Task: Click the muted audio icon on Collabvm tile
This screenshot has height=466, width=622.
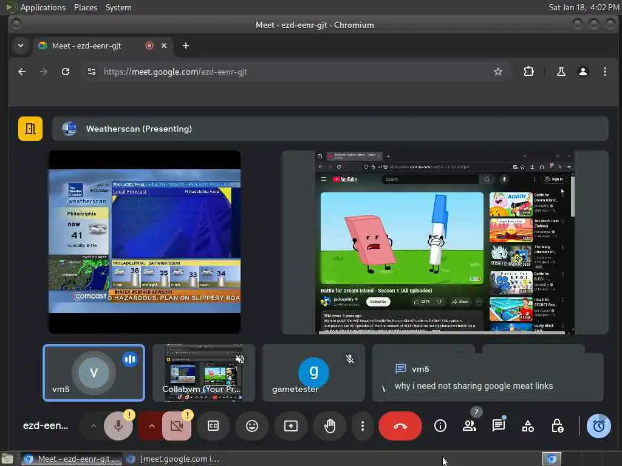Action: 240,359
